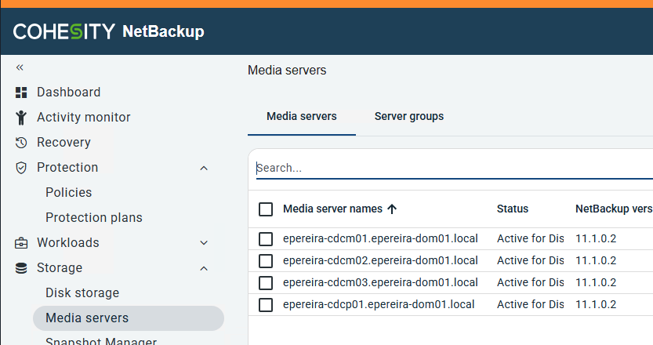Select the Media servers tab

[x=301, y=116]
